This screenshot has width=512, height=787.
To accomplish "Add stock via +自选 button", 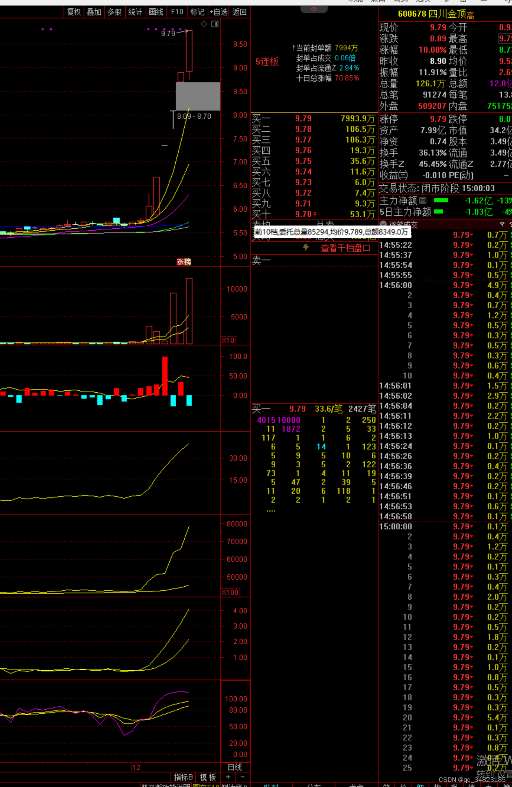I will pos(218,12).
